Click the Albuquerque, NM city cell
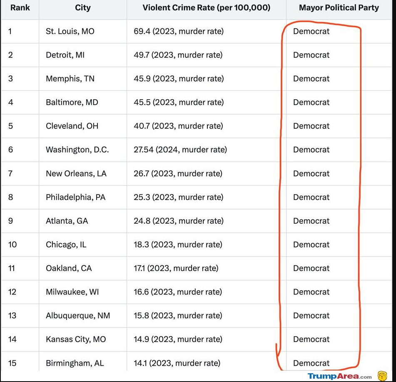 [x=83, y=315]
